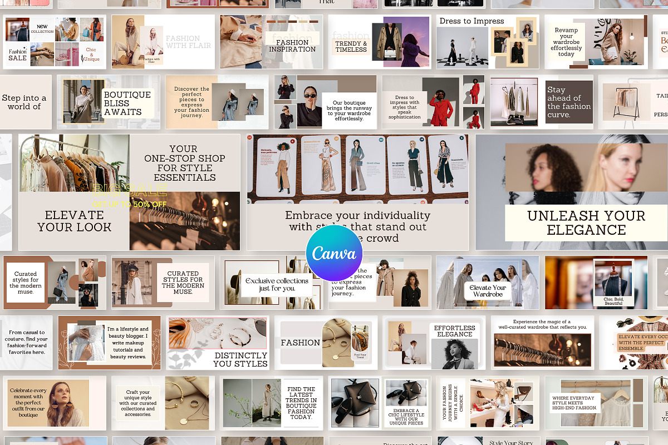Open uppercase 'CURATED STYLES FOR THE MODERN MUSE' slide
The image size is (668, 445).
click(x=163, y=283)
